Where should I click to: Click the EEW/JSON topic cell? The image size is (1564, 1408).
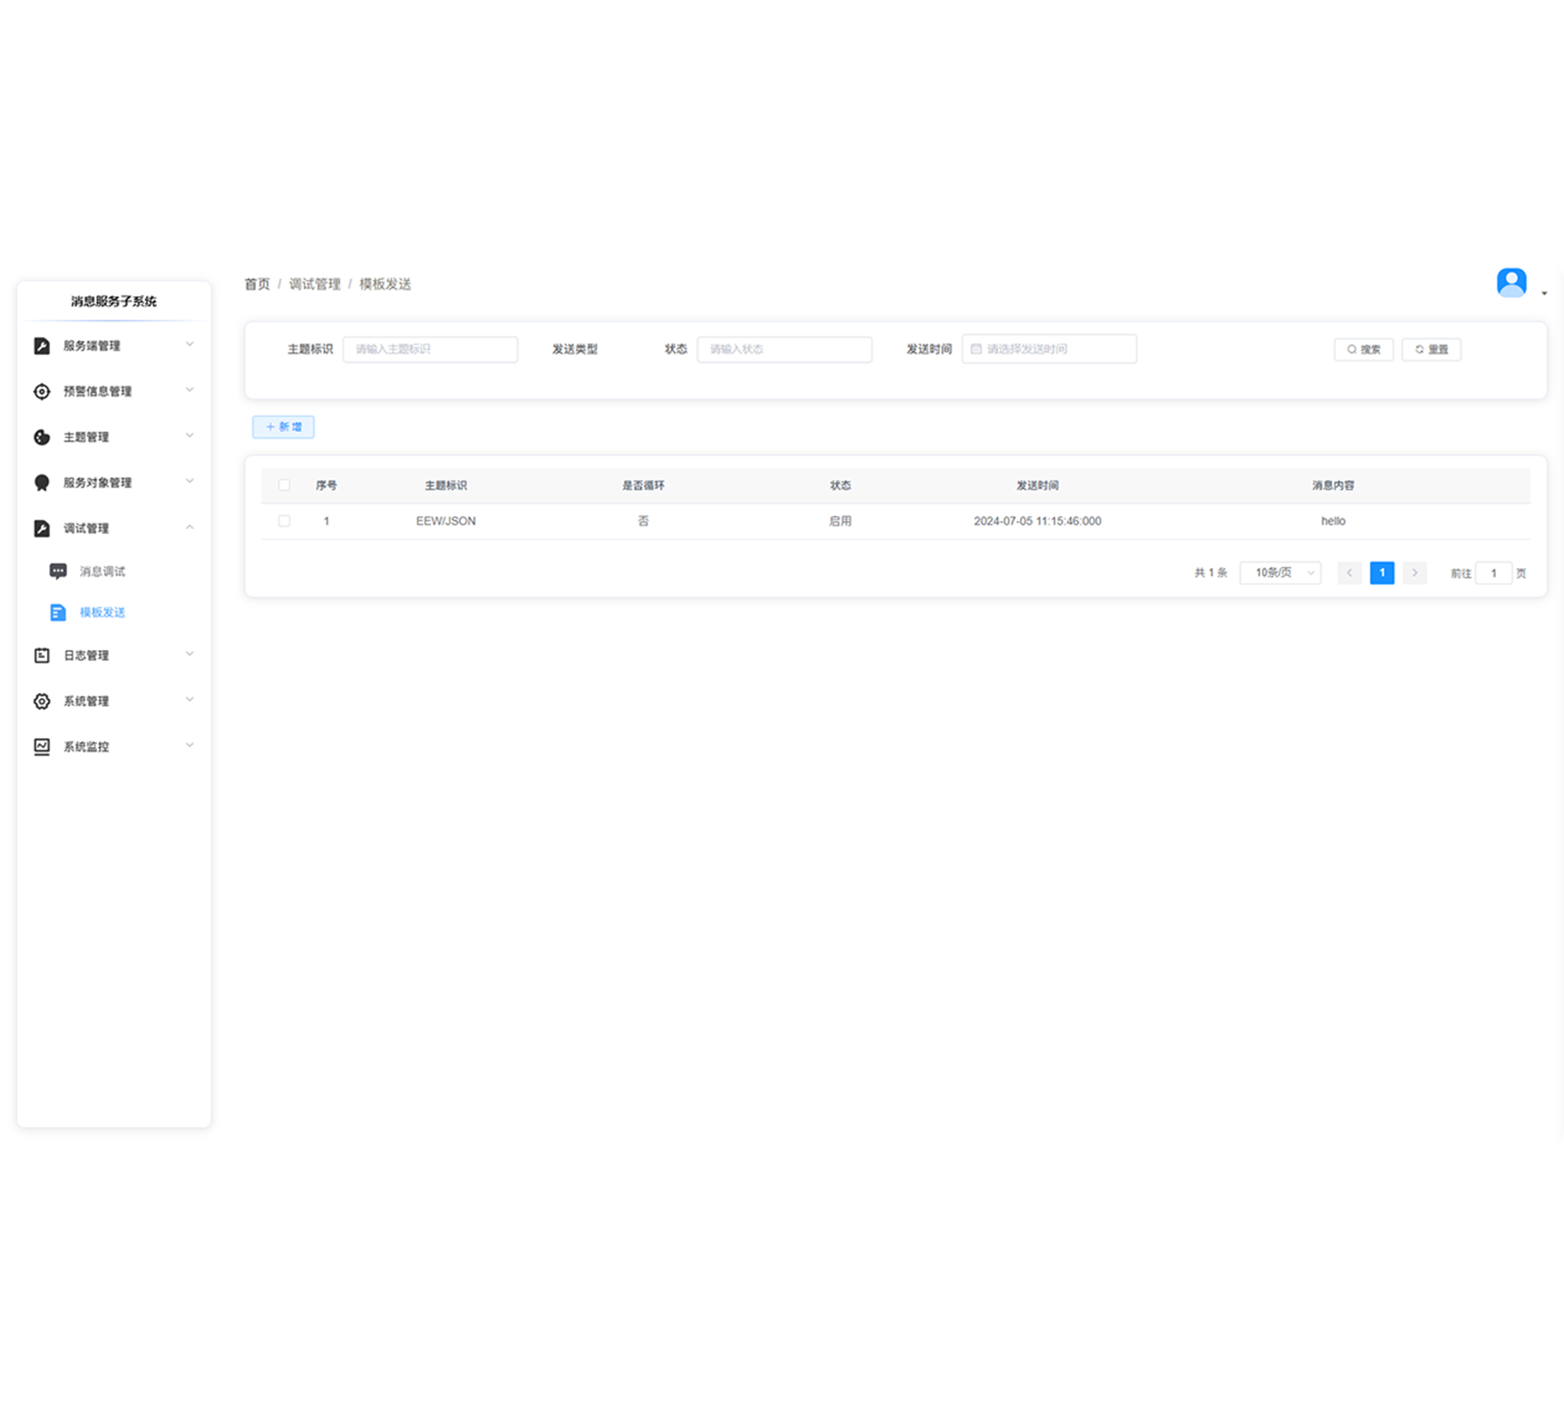pyautogui.click(x=446, y=521)
